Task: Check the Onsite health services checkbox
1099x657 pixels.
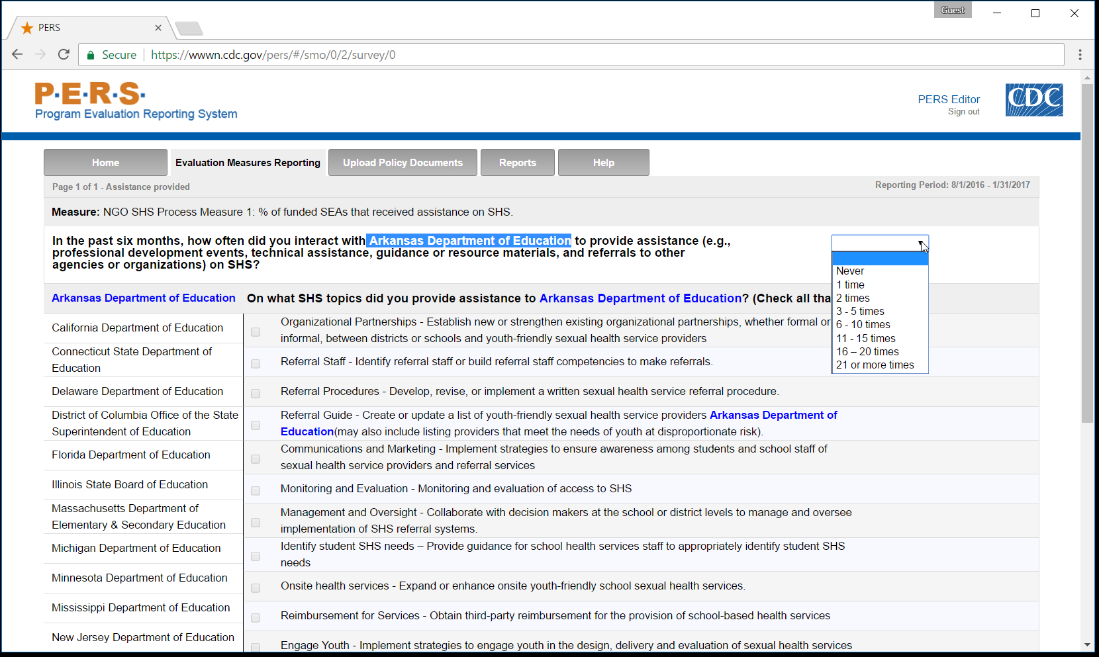Action: coord(256,588)
